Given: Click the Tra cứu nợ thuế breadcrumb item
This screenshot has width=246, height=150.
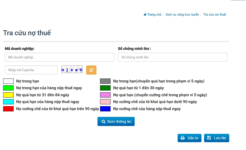Looking at the screenshot, I should [214, 15].
